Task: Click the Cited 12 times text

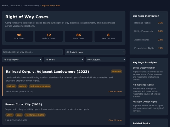Action: (x=115, y=120)
